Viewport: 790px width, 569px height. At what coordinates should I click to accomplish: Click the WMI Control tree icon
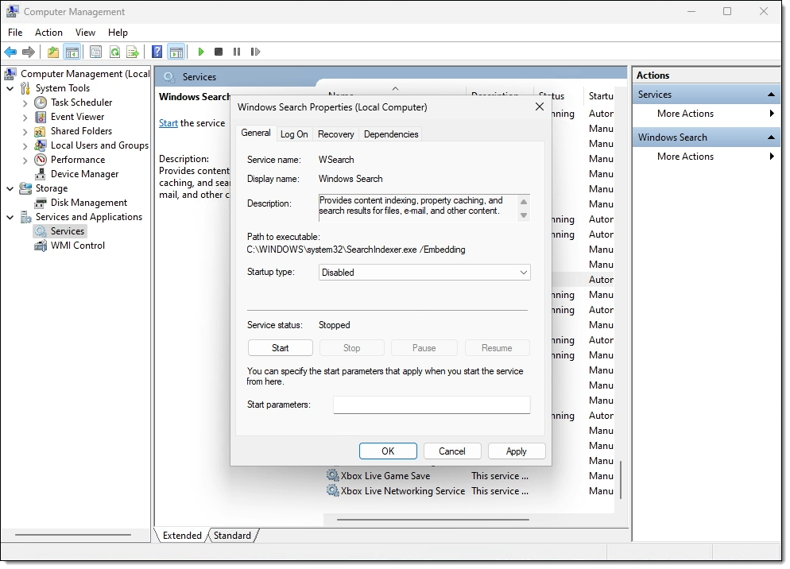pos(41,246)
